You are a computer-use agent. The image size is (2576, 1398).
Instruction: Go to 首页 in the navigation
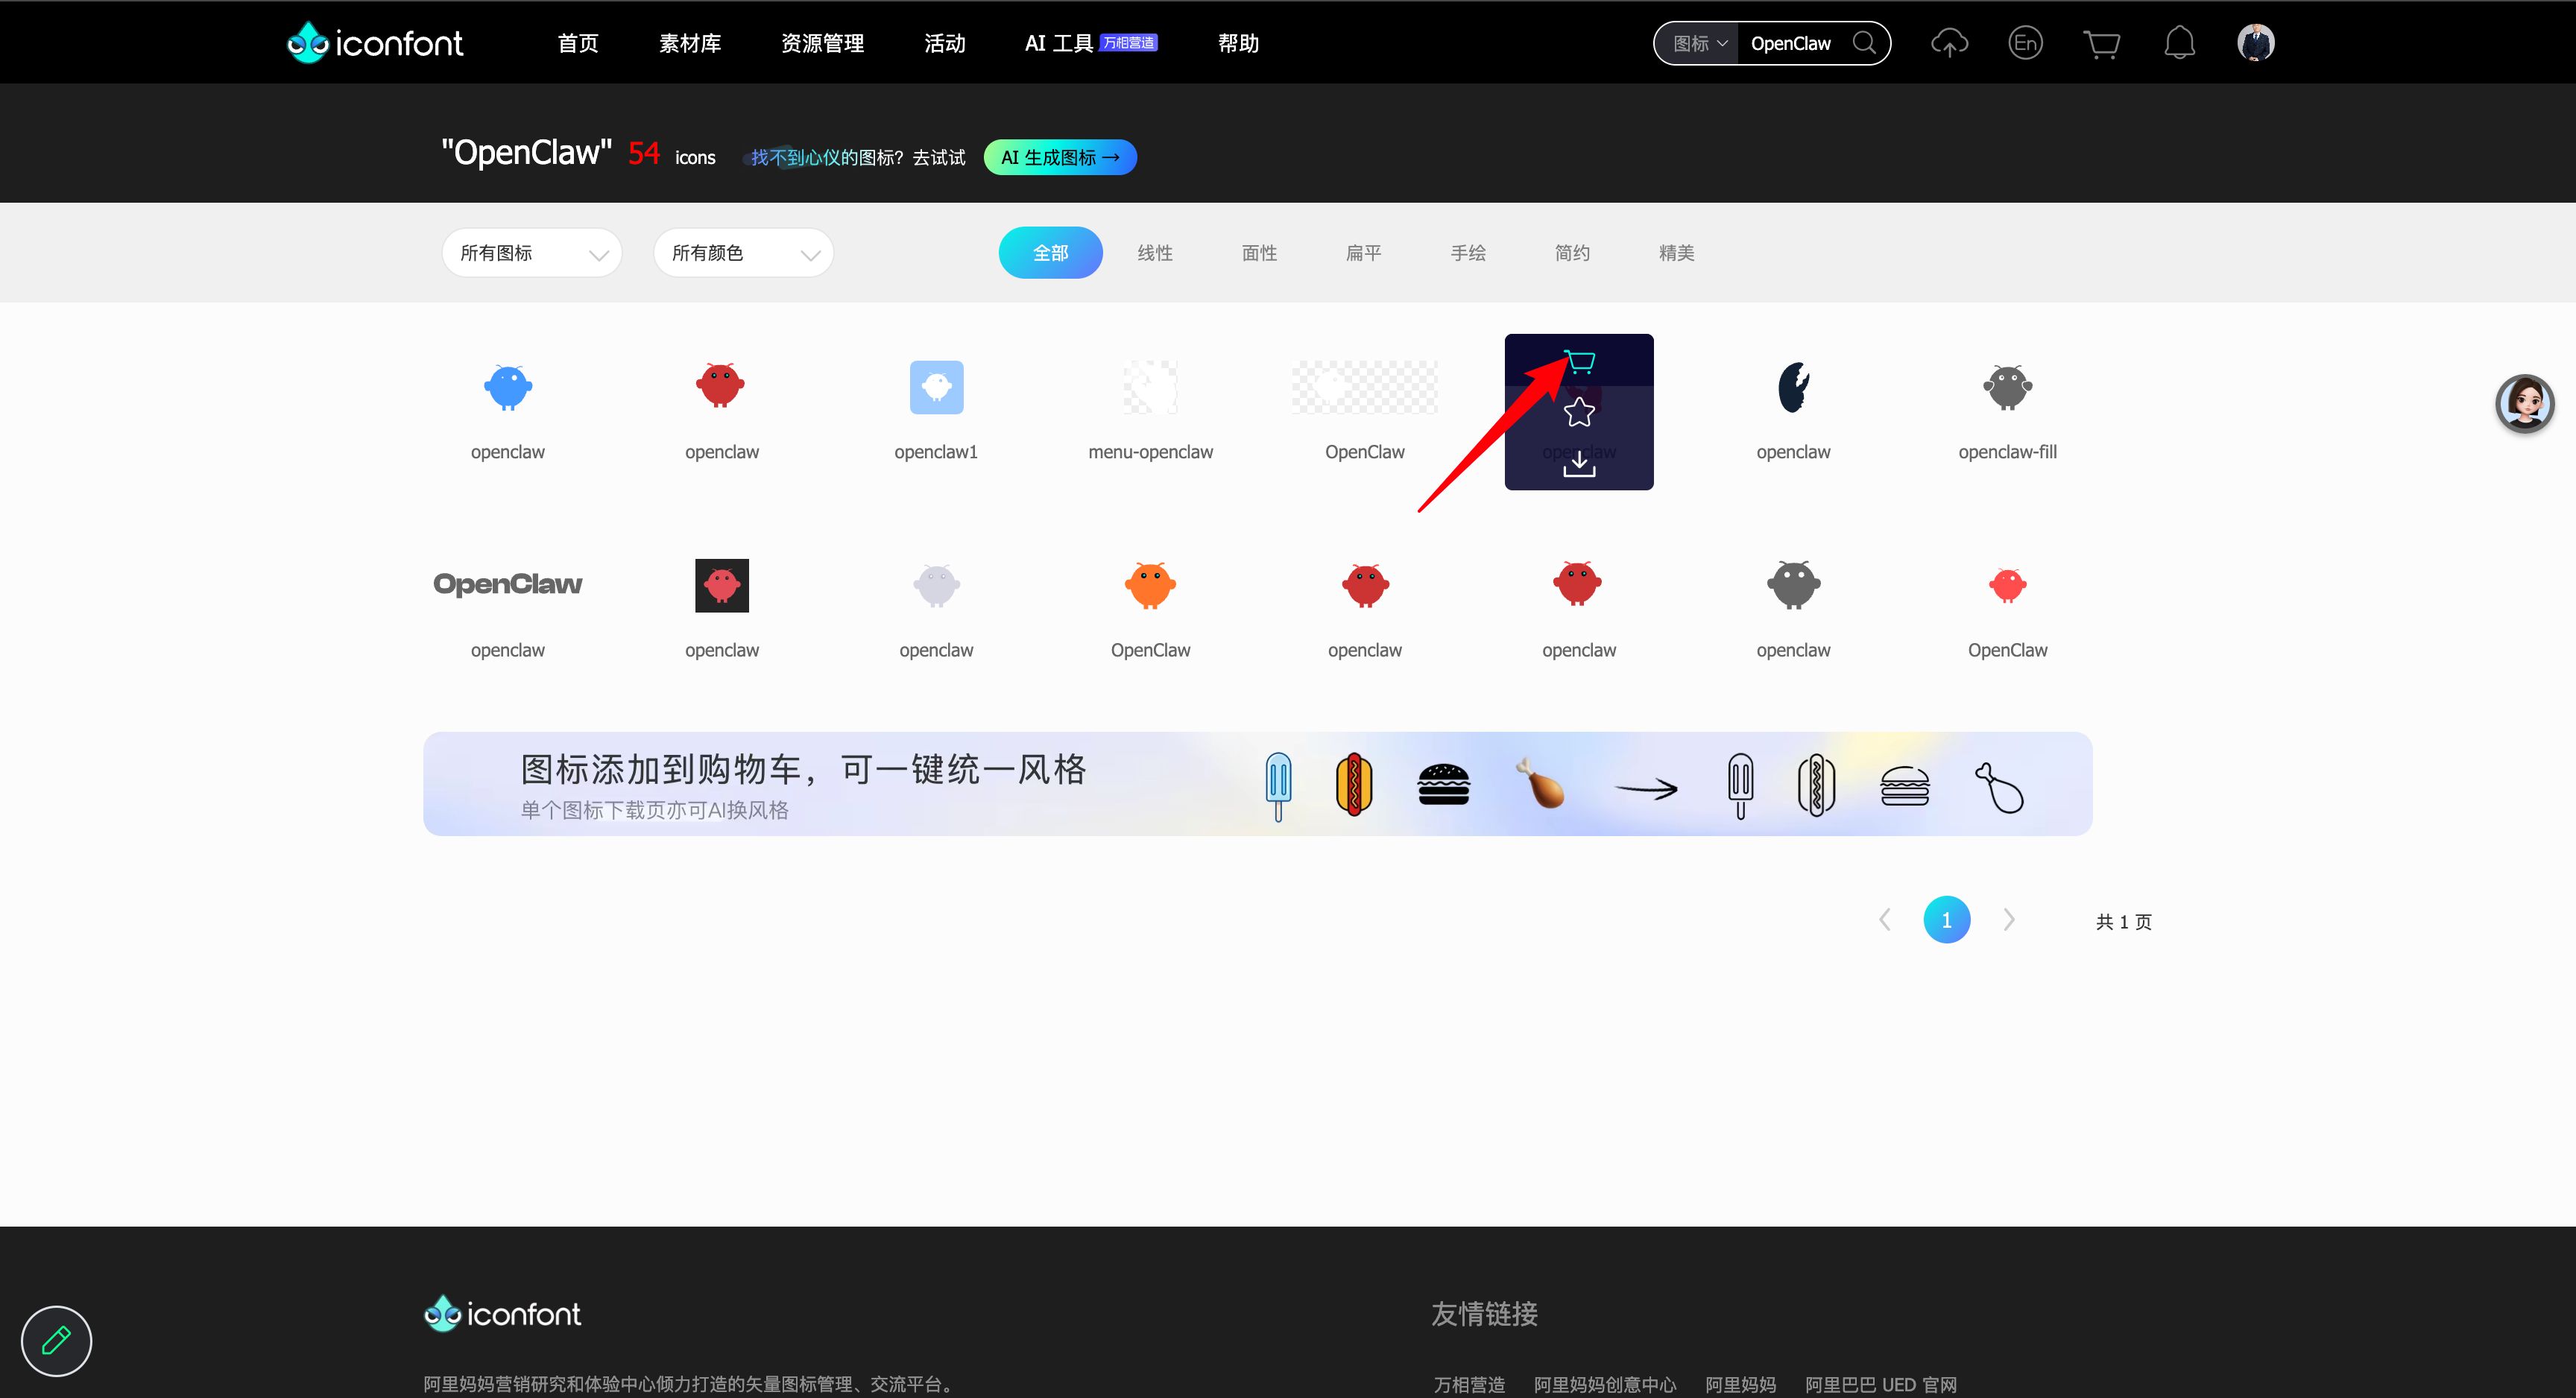[x=578, y=43]
